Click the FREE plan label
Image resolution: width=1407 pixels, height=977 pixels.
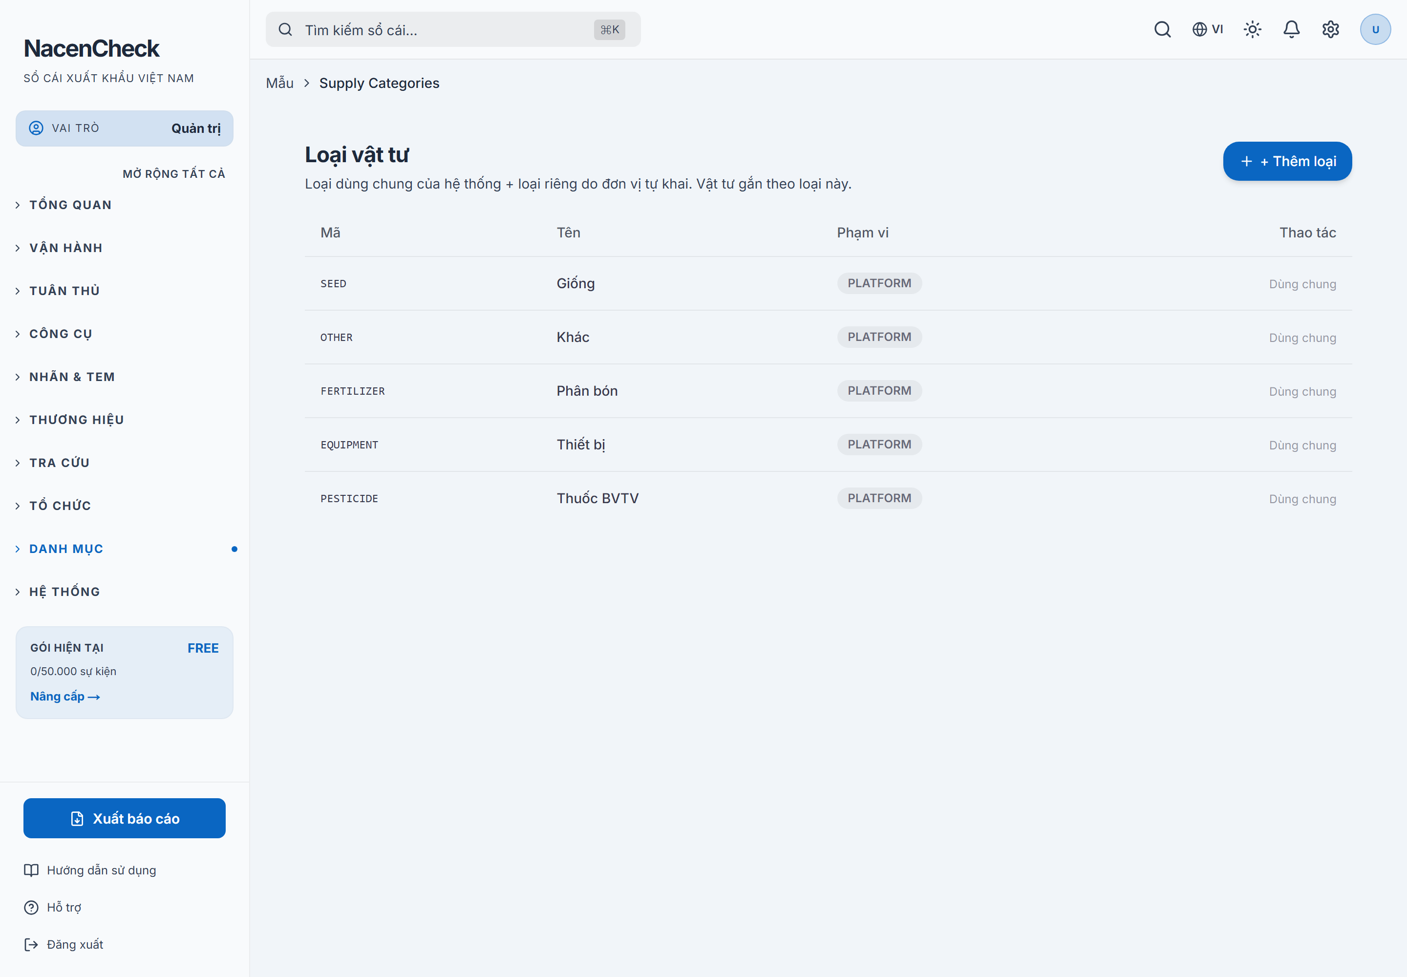tap(203, 648)
